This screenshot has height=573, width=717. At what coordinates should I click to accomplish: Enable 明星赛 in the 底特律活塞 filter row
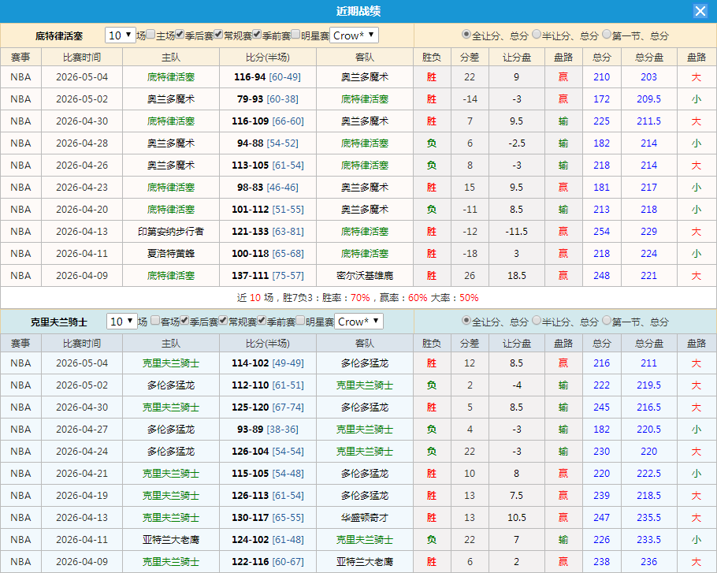(x=295, y=35)
